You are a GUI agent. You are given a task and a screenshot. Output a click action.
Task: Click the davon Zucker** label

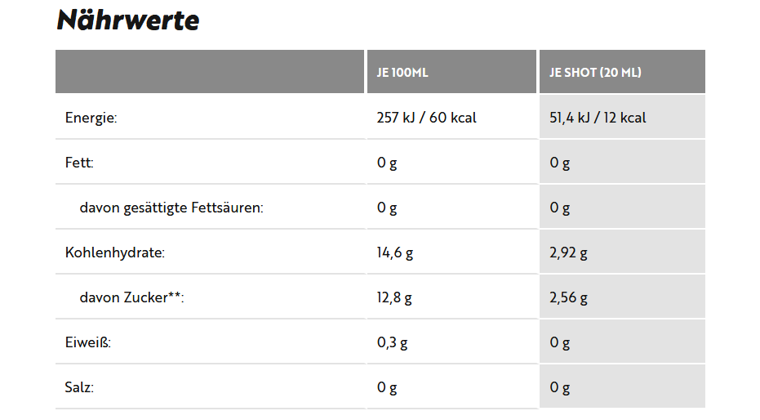click(132, 297)
